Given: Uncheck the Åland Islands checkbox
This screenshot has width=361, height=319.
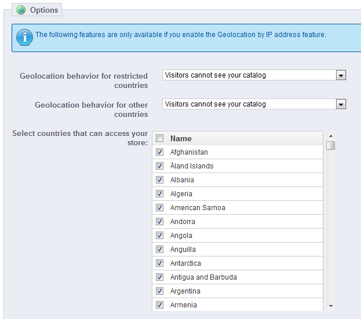Looking at the screenshot, I should pos(159,166).
